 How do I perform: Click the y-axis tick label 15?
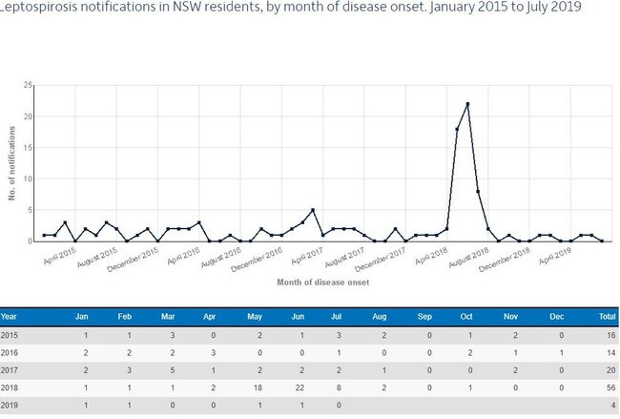coord(28,148)
